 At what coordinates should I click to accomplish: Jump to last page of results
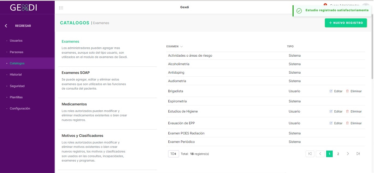coord(358,154)
